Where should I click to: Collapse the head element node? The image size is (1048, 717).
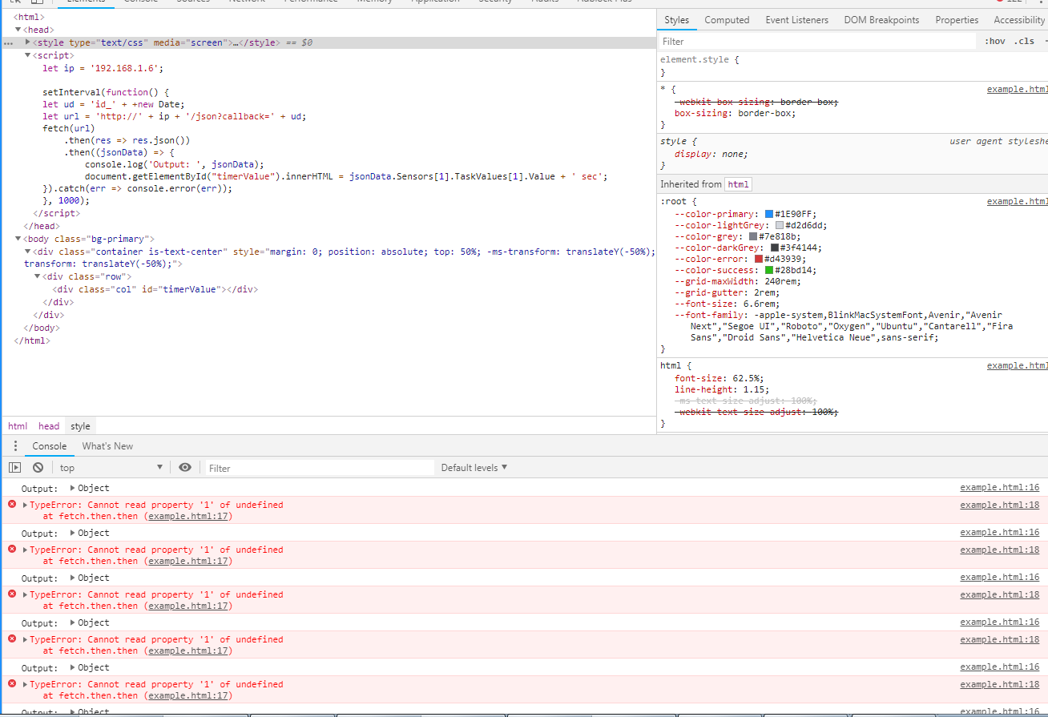coord(18,30)
